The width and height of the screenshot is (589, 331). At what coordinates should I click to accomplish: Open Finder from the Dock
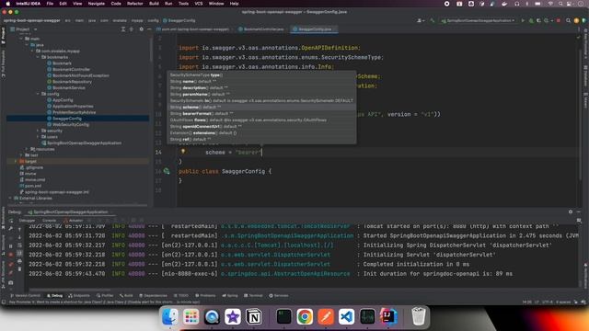point(169,316)
